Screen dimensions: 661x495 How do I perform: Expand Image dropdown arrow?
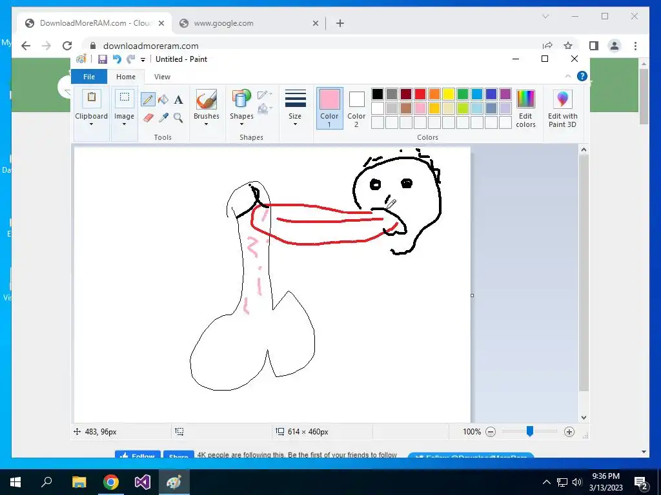(125, 124)
